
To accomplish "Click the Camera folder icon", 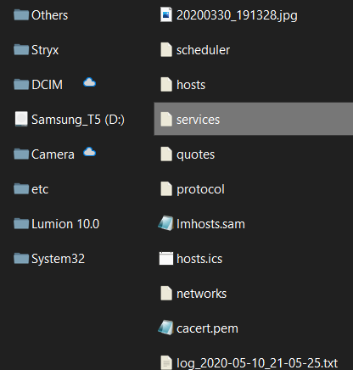I will pyautogui.click(x=21, y=154).
